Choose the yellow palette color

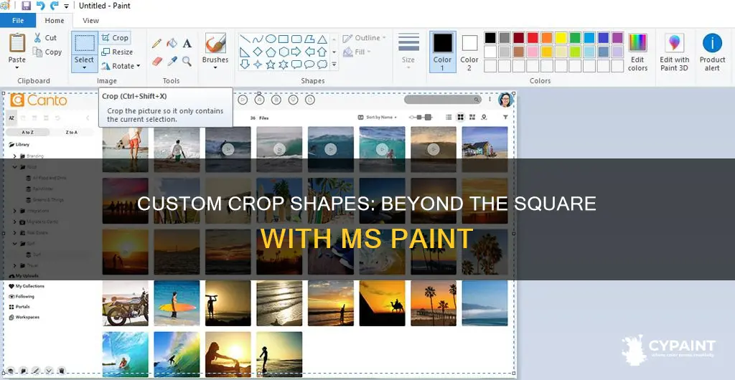click(x=561, y=38)
